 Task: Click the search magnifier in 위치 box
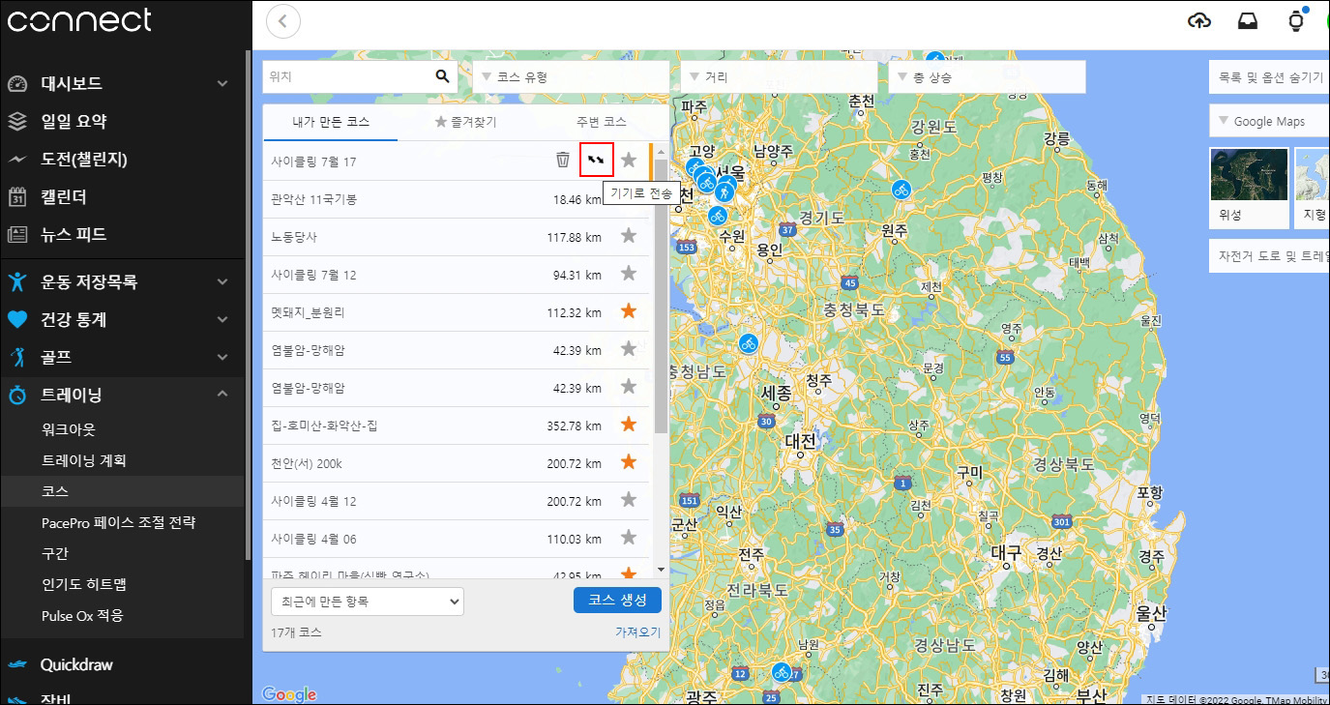point(442,76)
